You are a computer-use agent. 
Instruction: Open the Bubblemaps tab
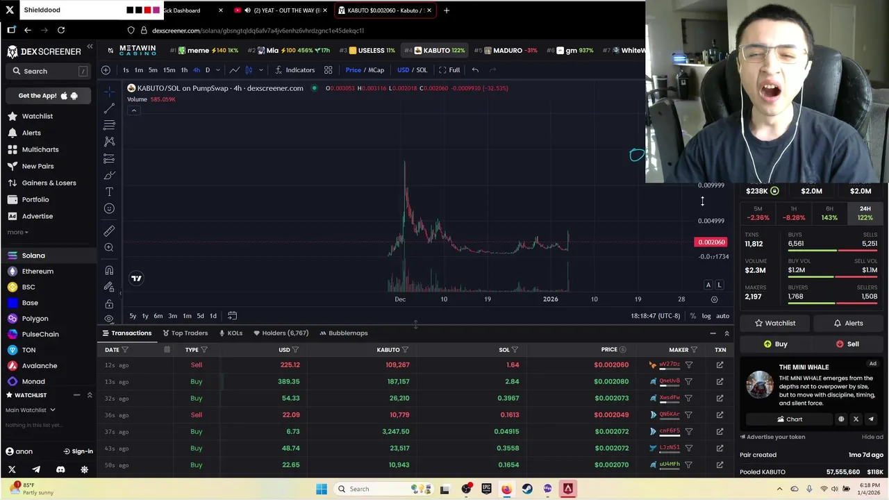[344, 333]
